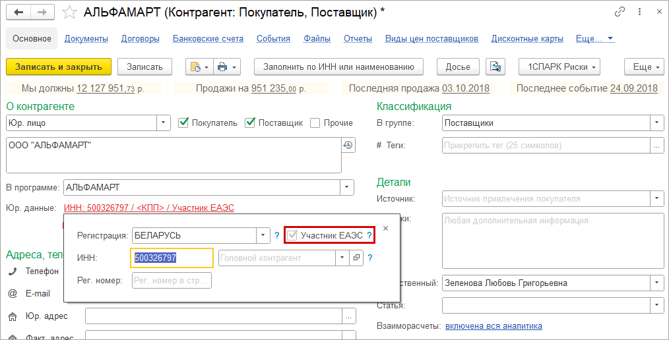Open the Отчеты tab
The height and width of the screenshot is (340, 669).
click(358, 39)
